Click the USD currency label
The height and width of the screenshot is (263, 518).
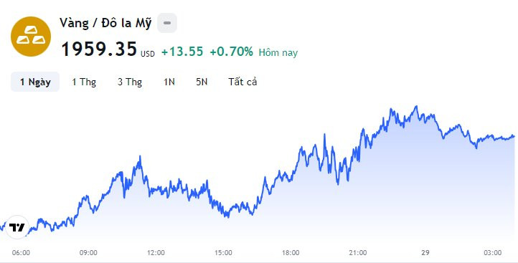tap(148, 54)
